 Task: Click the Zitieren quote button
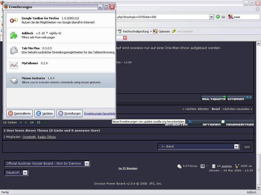point(239,98)
